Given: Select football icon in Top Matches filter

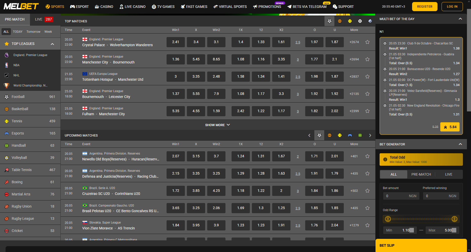Looking at the screenshot, I should coord(330,21).
